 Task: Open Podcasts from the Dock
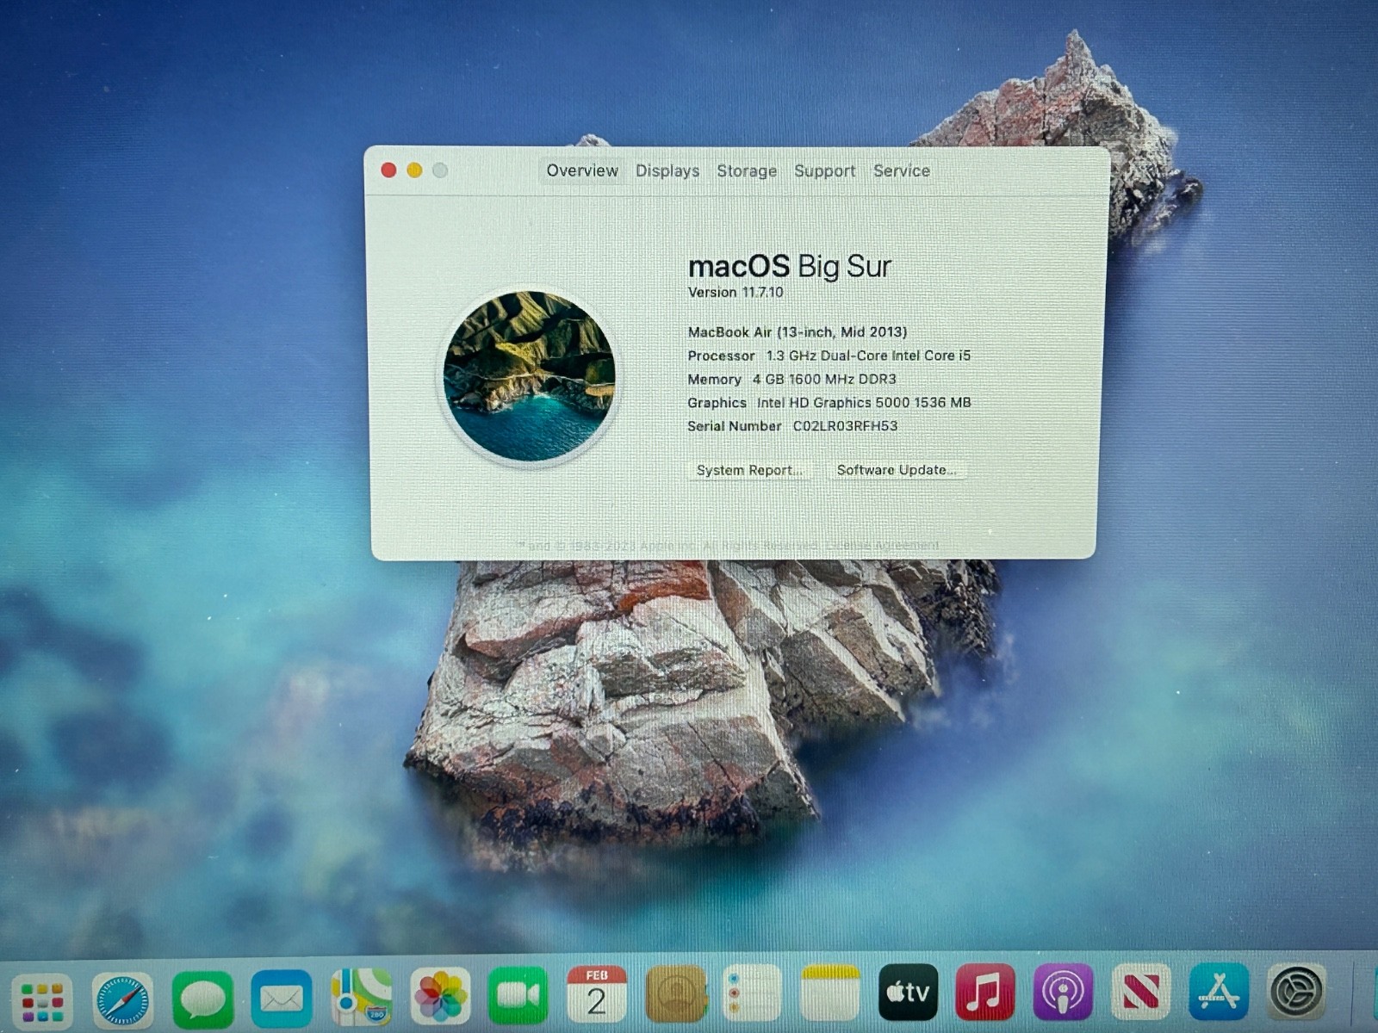(x=1062, y=993)
